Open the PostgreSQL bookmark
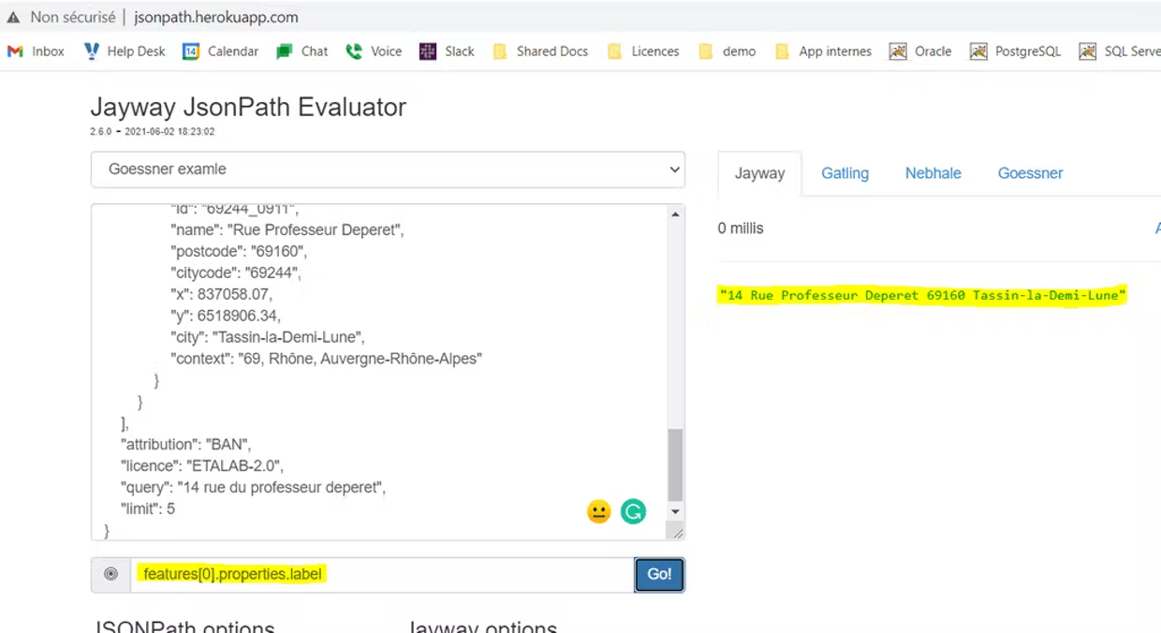The width and height of the screenshot is (1161, 633). pyautogui.click(x=1016, y=52)
